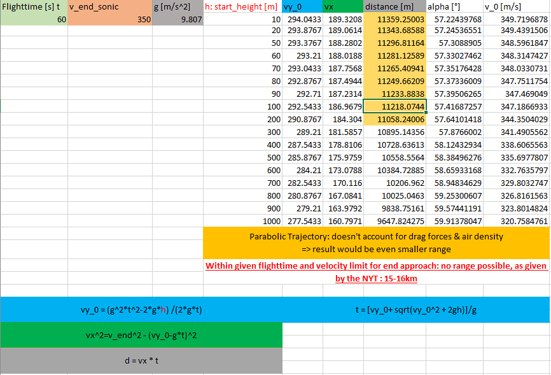Select start height cell 10
The width and height of the screenshot is (551, 375).
[x=242, y=19]
